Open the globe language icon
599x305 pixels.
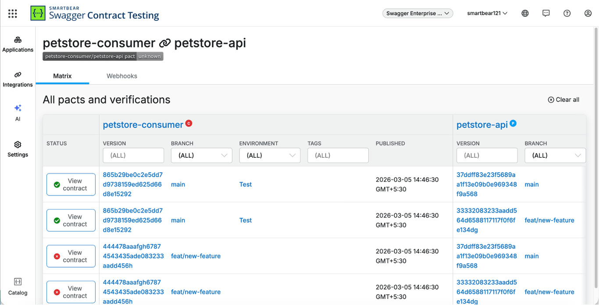(x=525, y=14)
